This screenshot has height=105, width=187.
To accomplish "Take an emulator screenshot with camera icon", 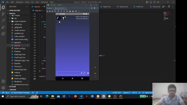I will (x=70, y=11).
